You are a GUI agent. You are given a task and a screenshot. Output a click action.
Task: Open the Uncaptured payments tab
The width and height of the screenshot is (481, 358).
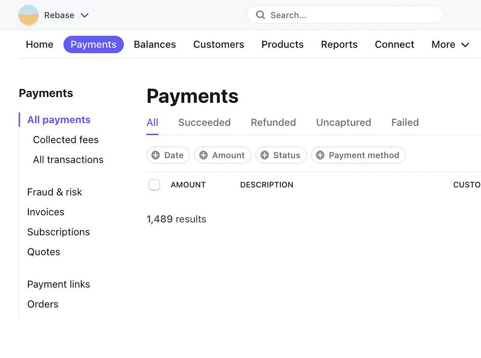[343, 123]
